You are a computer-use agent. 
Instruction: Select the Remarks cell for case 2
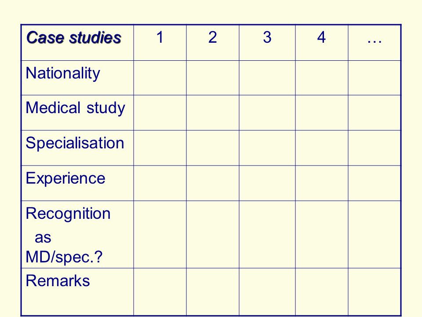pos(213,292)
